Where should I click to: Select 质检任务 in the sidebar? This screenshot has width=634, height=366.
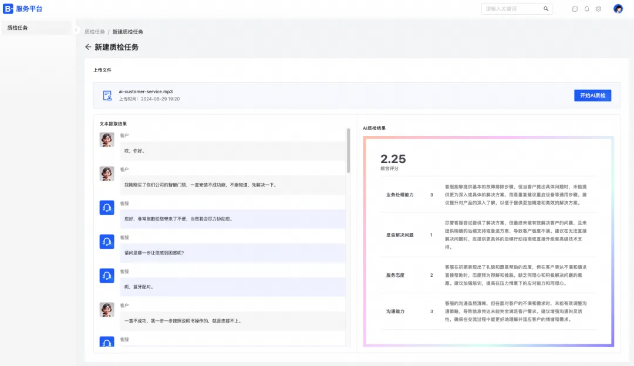coord(36,28)
